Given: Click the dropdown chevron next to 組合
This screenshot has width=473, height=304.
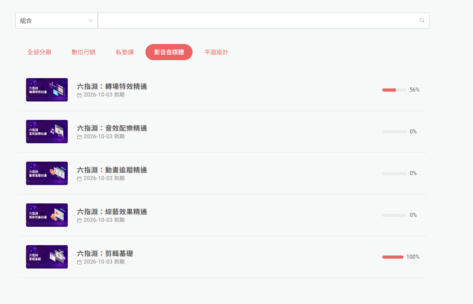Looking at the screenshot, I should 90,21.
